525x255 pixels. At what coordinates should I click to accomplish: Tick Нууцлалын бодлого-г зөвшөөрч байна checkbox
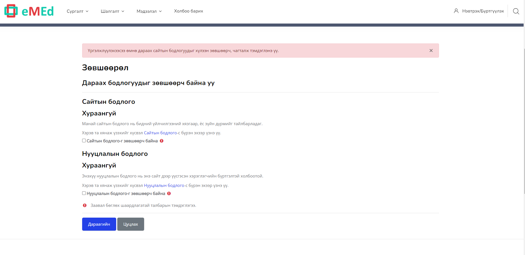[84, 193]
